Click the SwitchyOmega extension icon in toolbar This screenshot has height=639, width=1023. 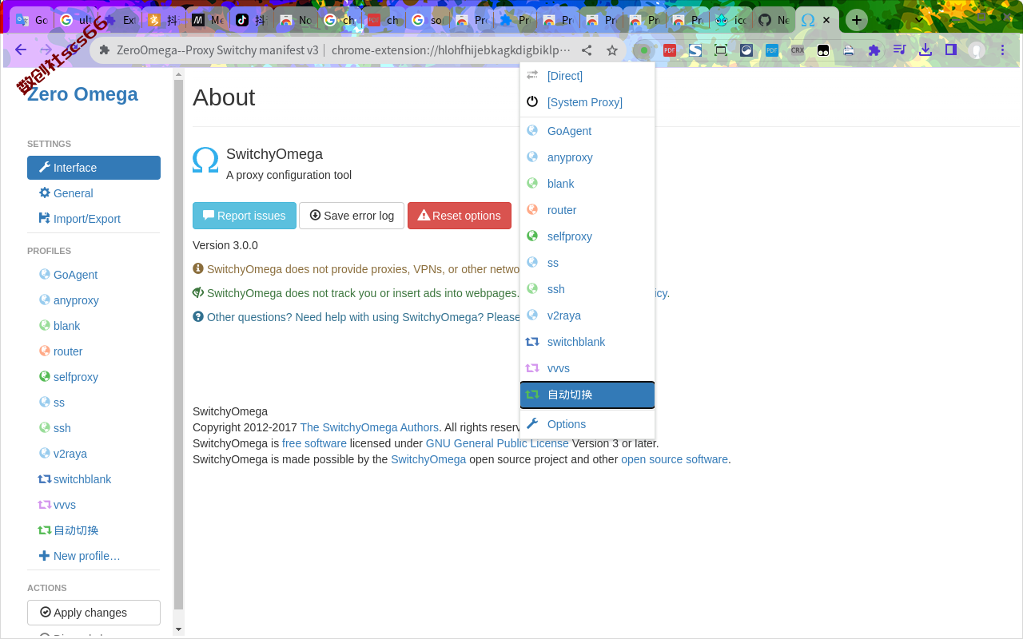[643, 50]
